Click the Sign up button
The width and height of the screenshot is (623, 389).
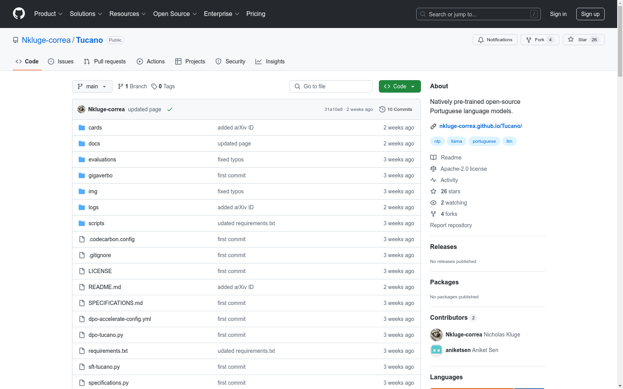(x=590, y=14)
